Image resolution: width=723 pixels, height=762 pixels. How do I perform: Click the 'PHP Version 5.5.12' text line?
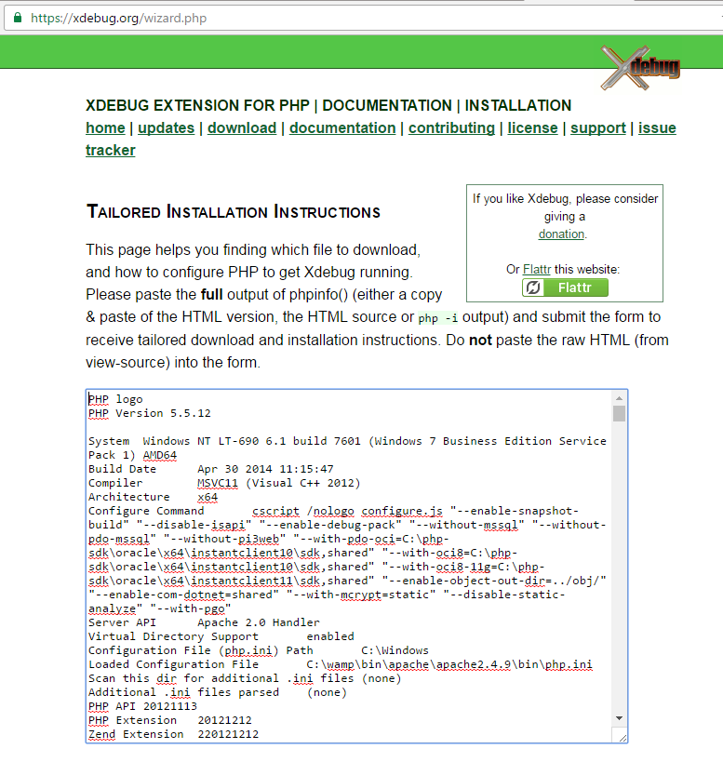tap(150, 413)
